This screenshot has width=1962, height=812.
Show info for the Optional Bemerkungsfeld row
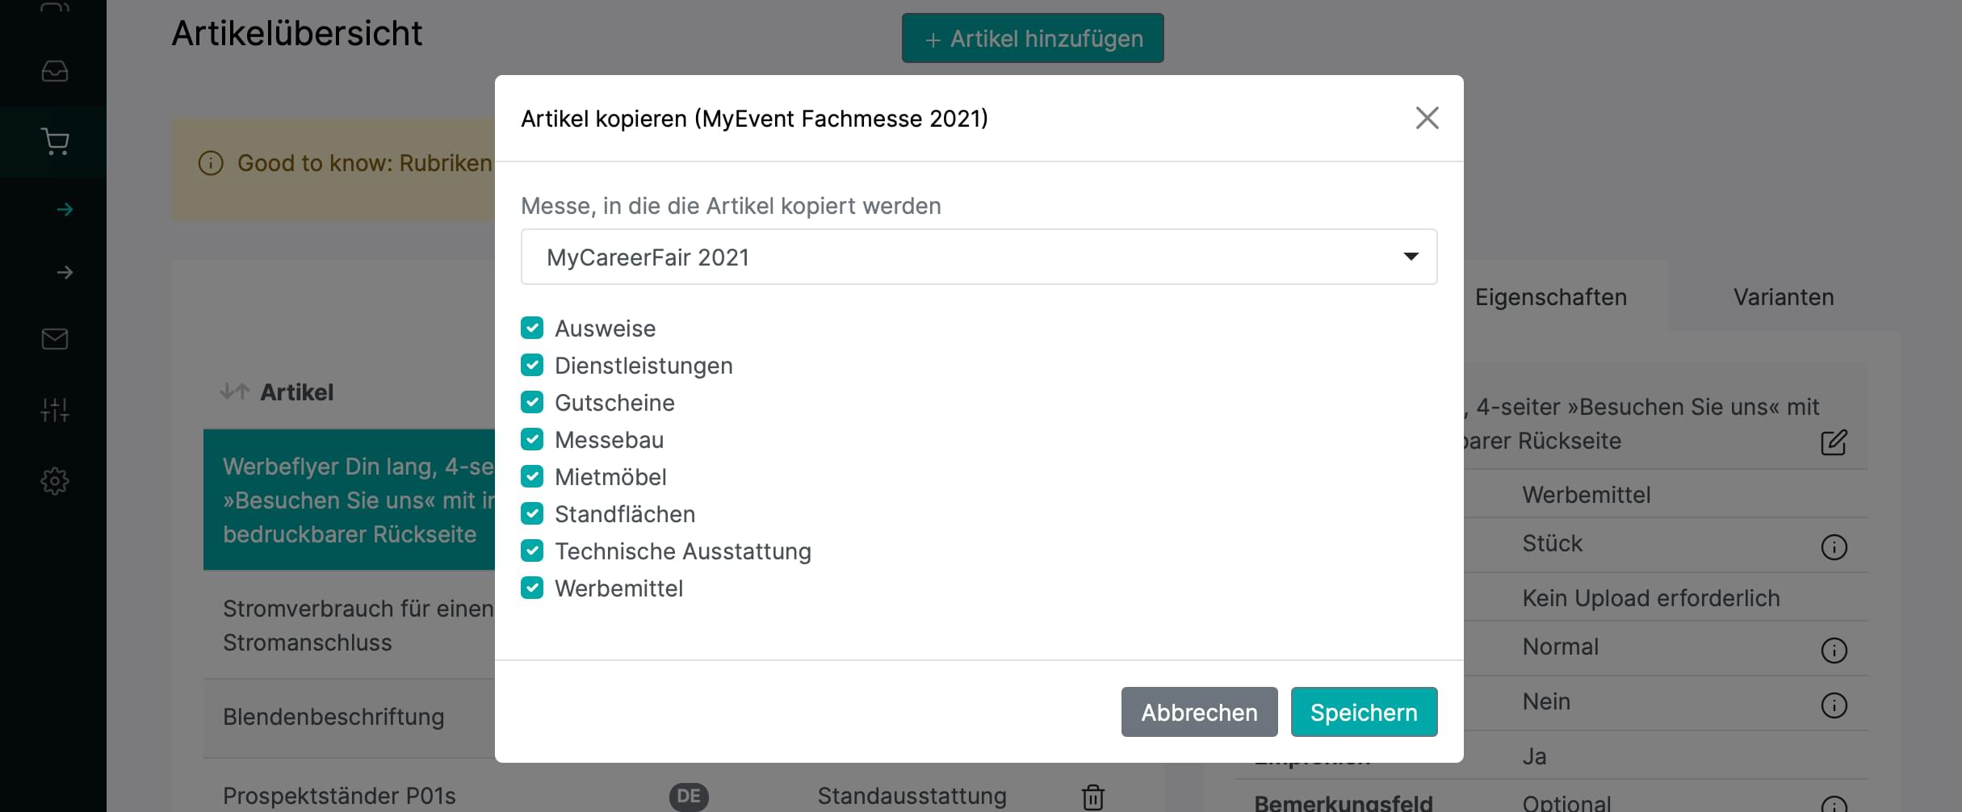tap(1834, 806)
